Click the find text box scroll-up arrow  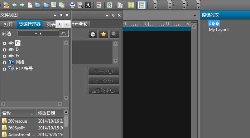tap(116, 44)
